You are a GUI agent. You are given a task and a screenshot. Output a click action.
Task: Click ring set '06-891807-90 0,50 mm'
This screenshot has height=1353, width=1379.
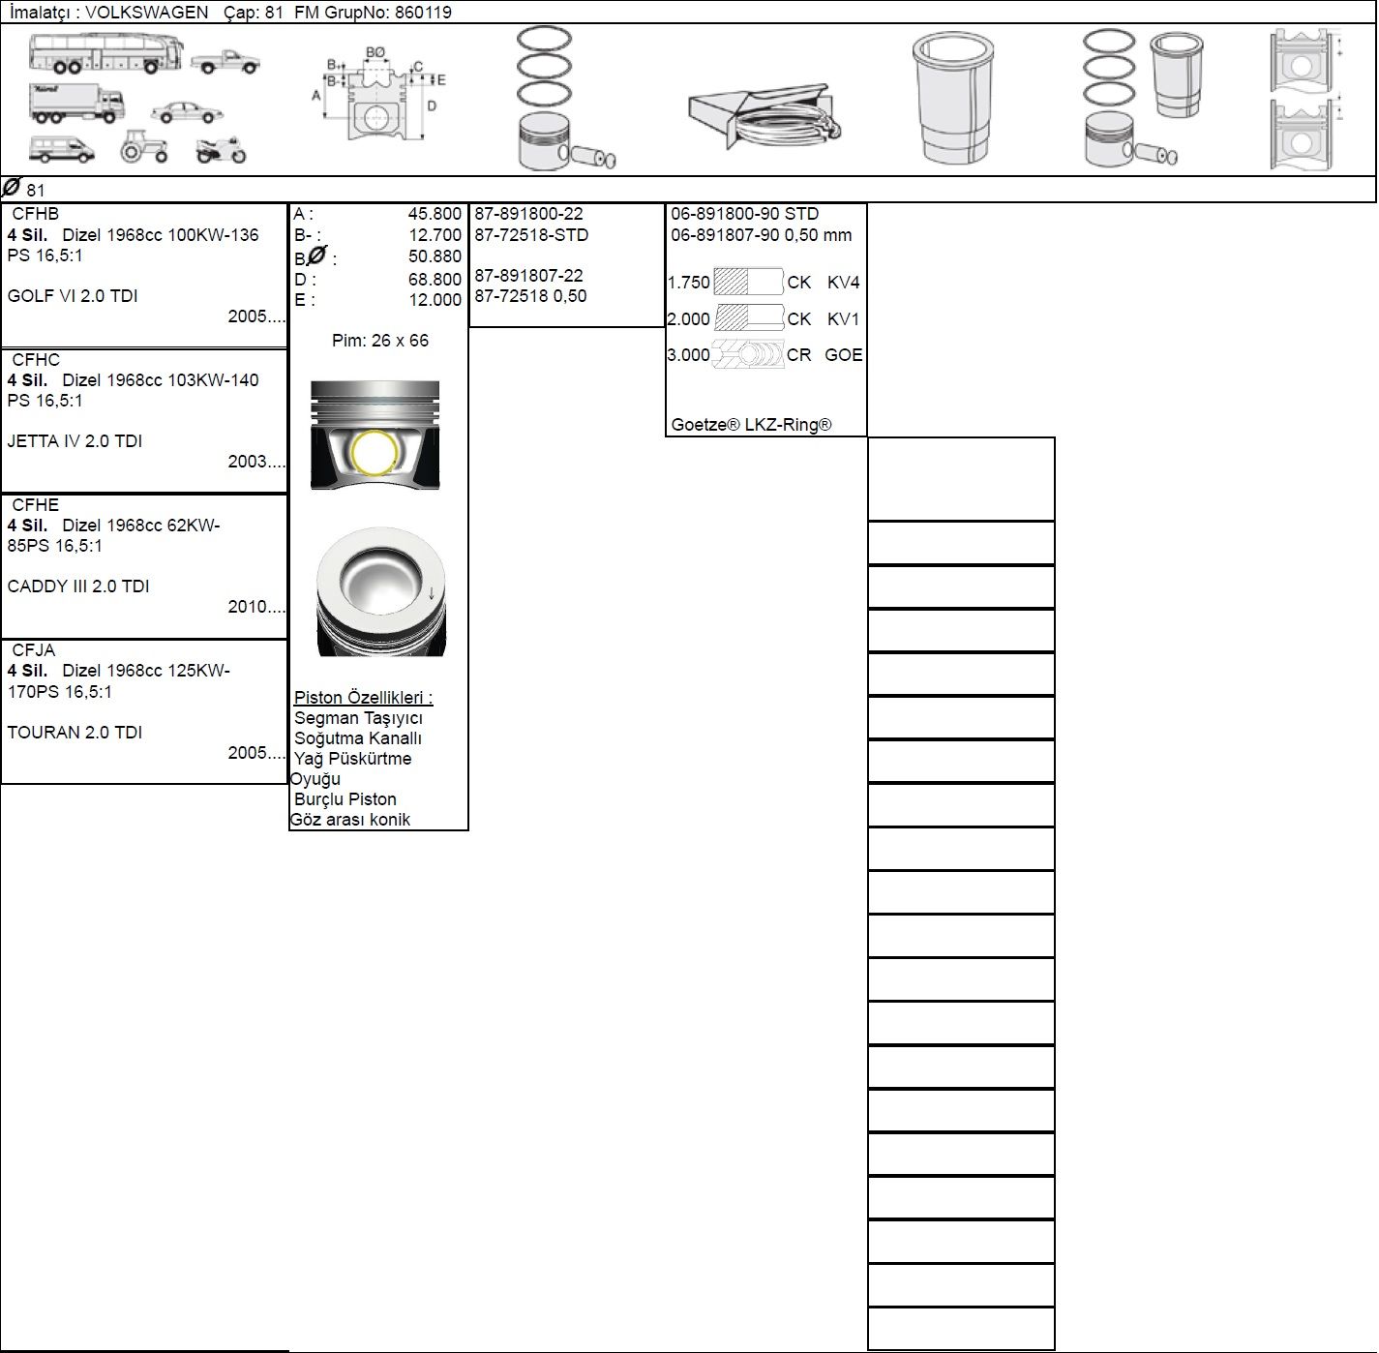pos(762,235)
